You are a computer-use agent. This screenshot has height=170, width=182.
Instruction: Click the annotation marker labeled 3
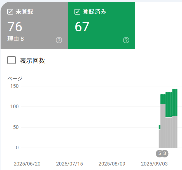coord(165,153)
